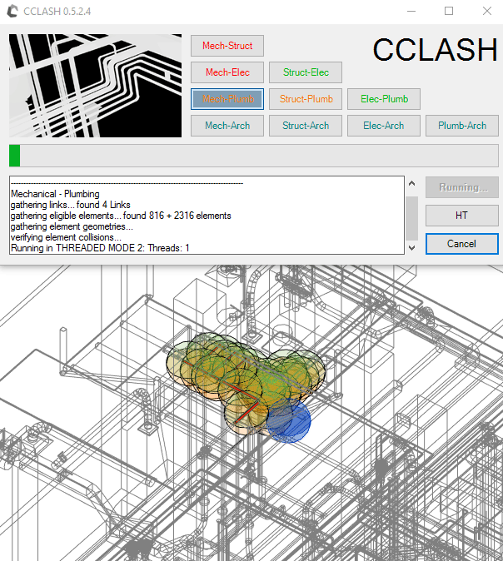Click 'verifying element collisions...' log line
This screenshot has height=561, width=503.
click(66, 237)
